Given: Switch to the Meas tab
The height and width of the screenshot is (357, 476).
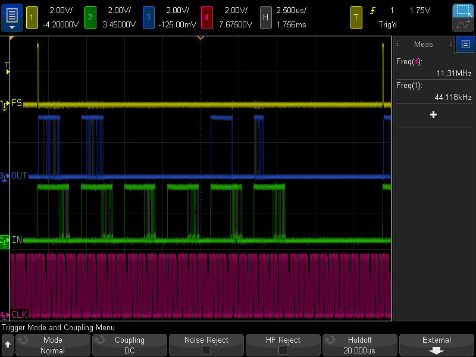Looking at the screenshot, I should [423, 44].
